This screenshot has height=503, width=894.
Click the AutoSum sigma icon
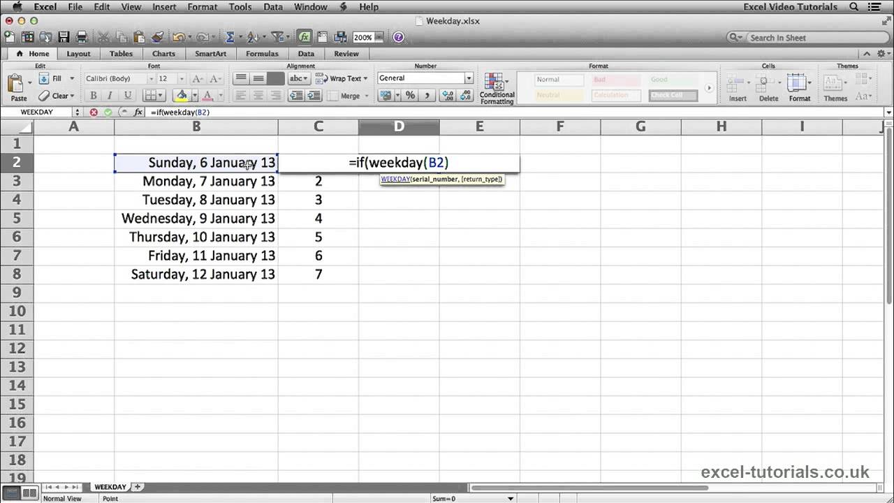pyautogui.click(x=230, y=37)
